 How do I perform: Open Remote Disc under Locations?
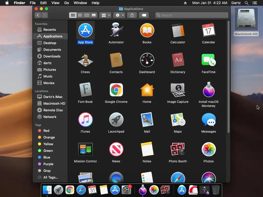[50, 110]
